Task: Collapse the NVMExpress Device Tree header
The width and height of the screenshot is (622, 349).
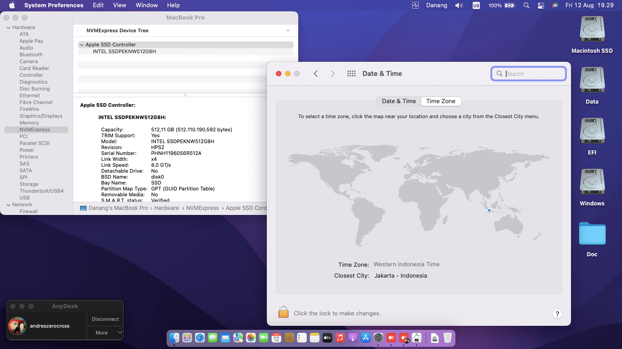Action: (x=288, y=31)
